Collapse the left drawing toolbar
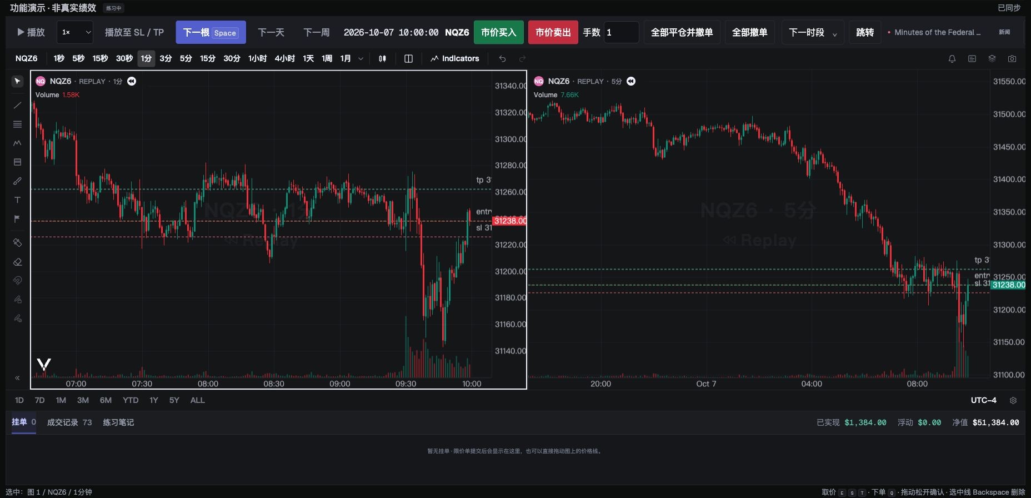1031x498 pixels. coord(17,378)
